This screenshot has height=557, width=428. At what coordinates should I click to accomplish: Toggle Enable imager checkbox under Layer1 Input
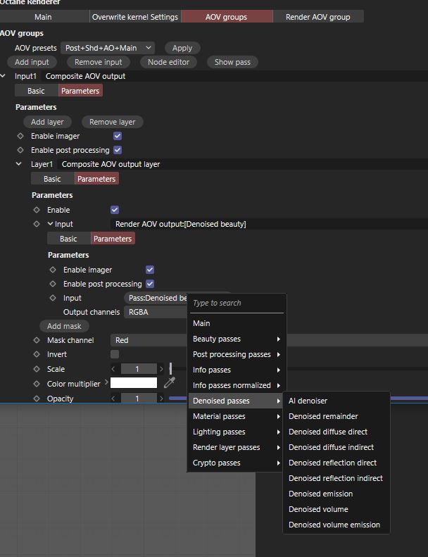click(150, 270)
